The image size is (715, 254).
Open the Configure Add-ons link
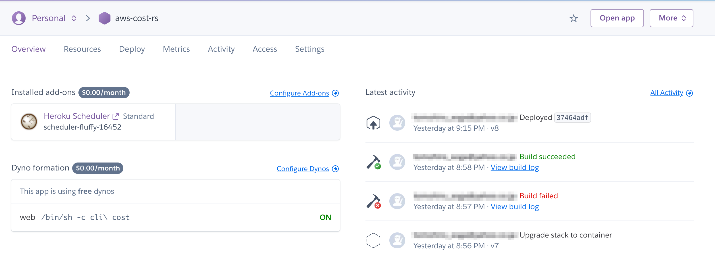point(300,93)
